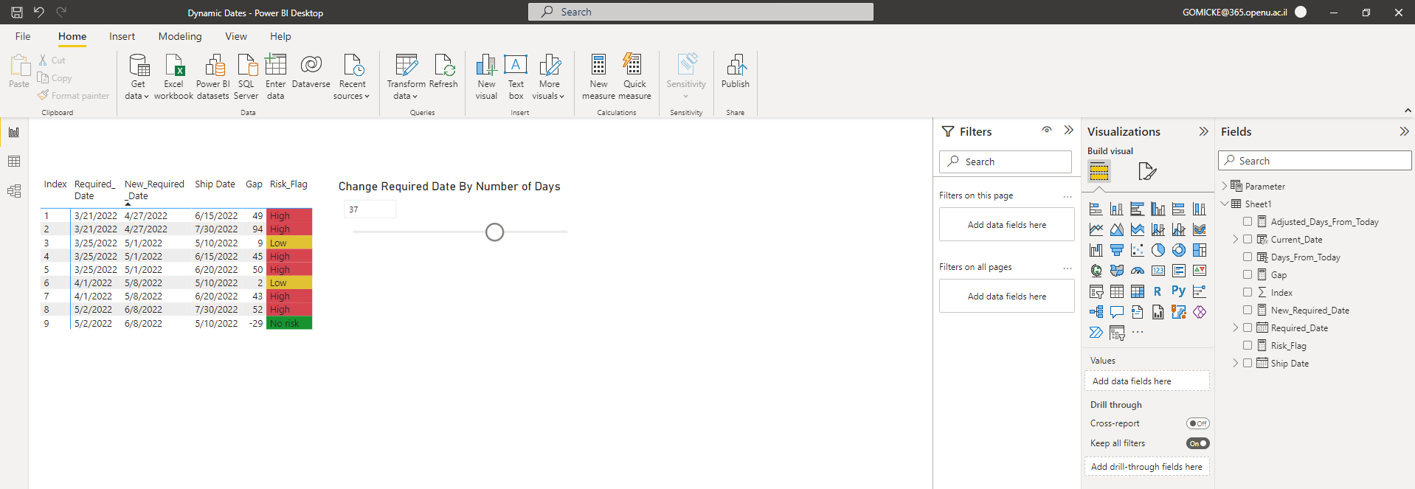
Task: Select the Q&A speech bubble visual
Action: click(x=1117, y=312)
